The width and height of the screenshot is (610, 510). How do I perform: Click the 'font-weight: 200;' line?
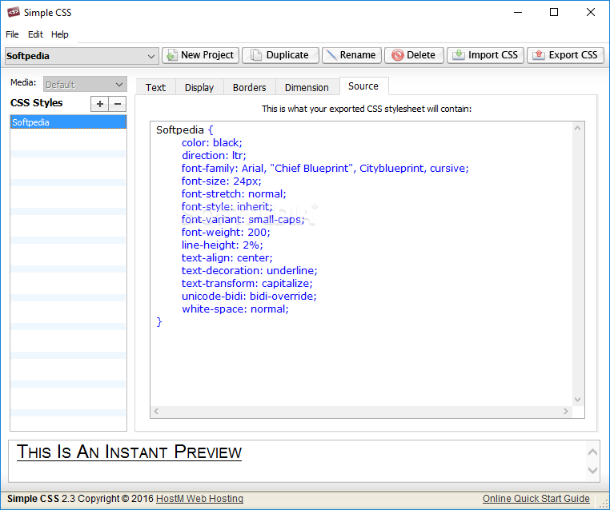pos(226,233)
